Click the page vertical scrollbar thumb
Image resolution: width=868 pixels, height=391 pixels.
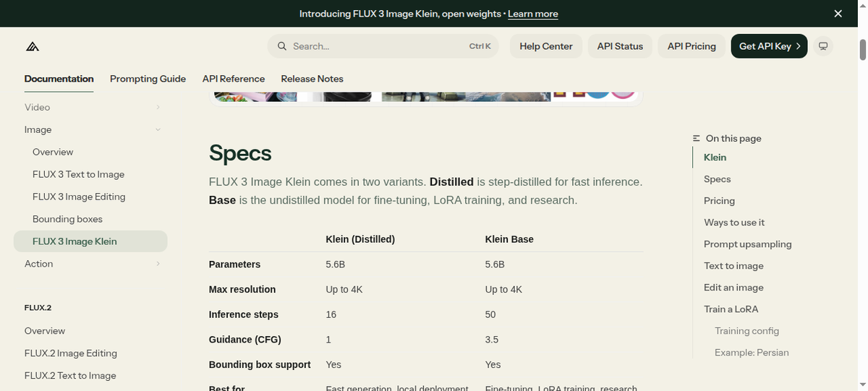click(862, 50)
